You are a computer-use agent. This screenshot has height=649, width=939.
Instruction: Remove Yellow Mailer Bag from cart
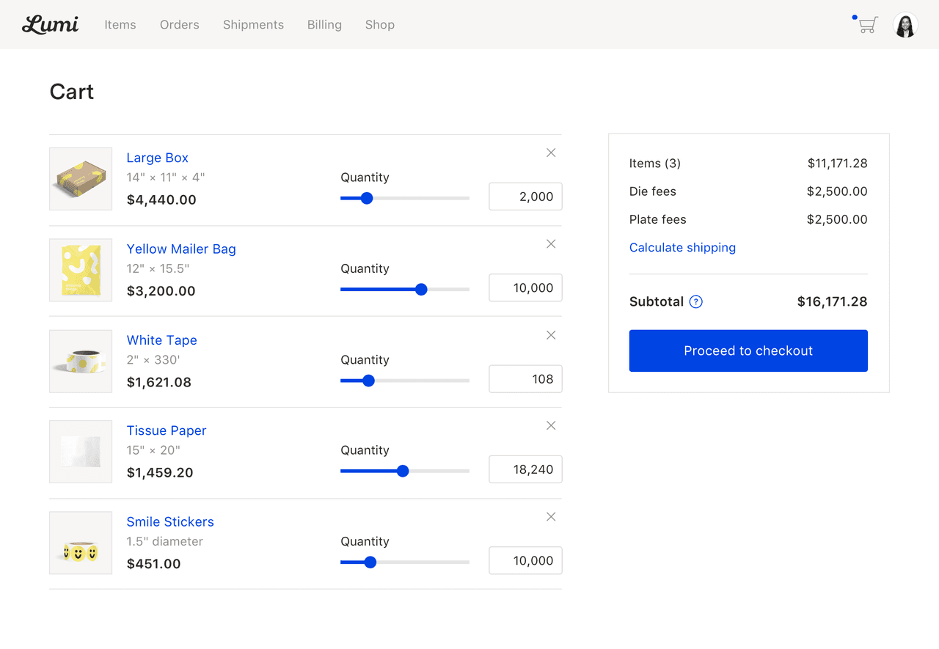551,244
